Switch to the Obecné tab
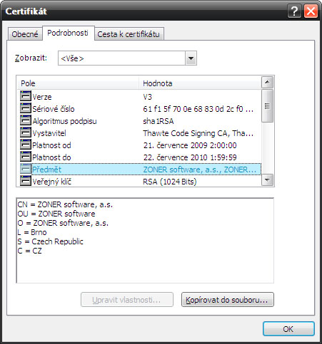Screen dimensions: 322x344 tap(25, 34)
